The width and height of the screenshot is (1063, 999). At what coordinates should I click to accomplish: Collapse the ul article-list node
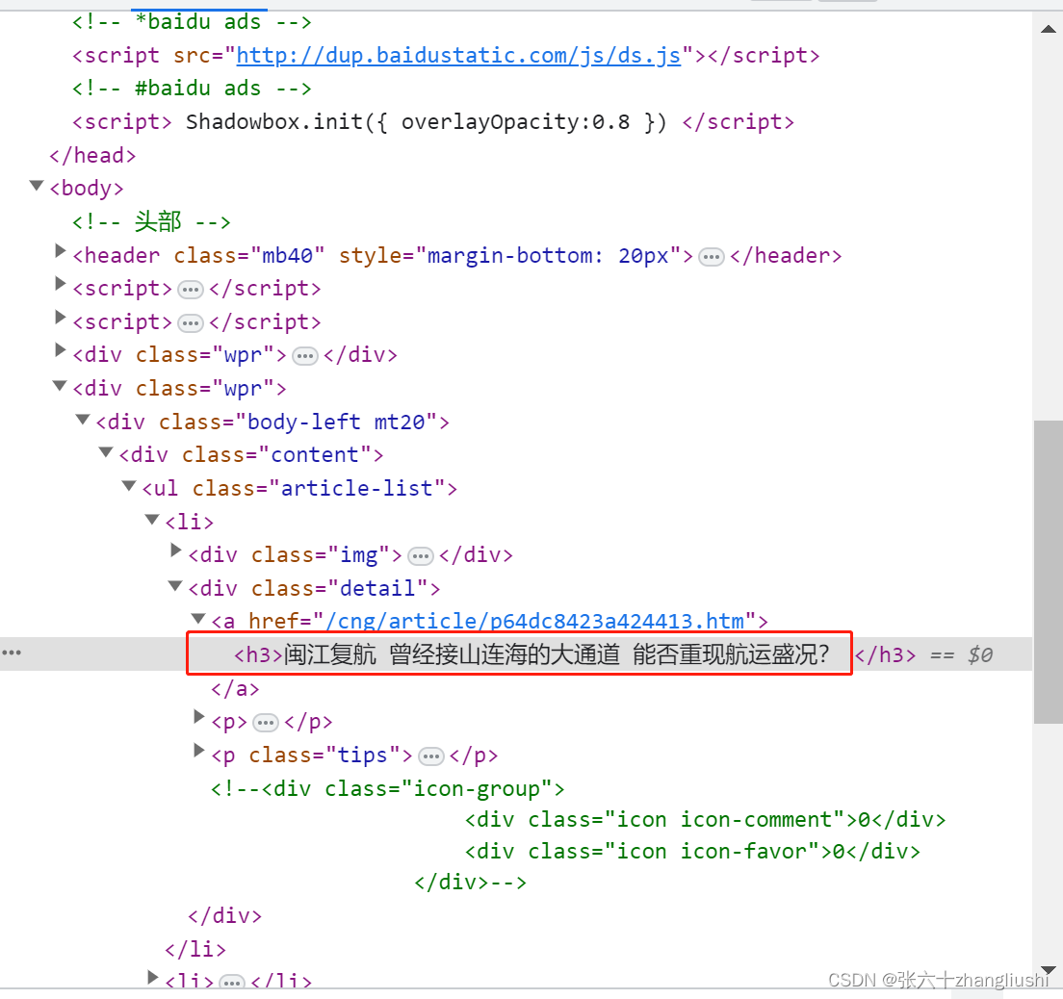click(129, 486)
